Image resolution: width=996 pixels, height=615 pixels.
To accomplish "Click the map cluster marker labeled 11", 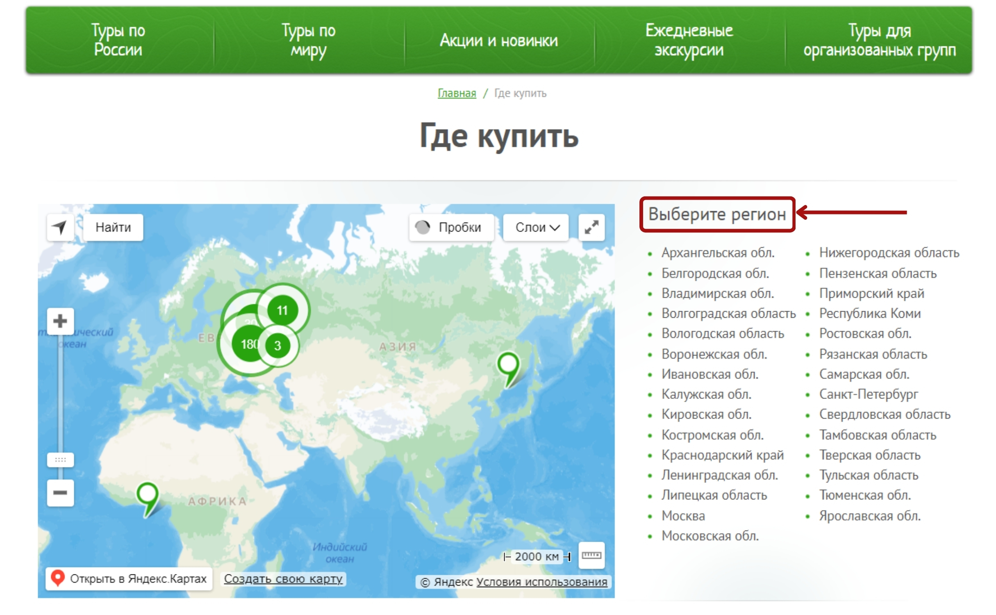I will [282, 310].
